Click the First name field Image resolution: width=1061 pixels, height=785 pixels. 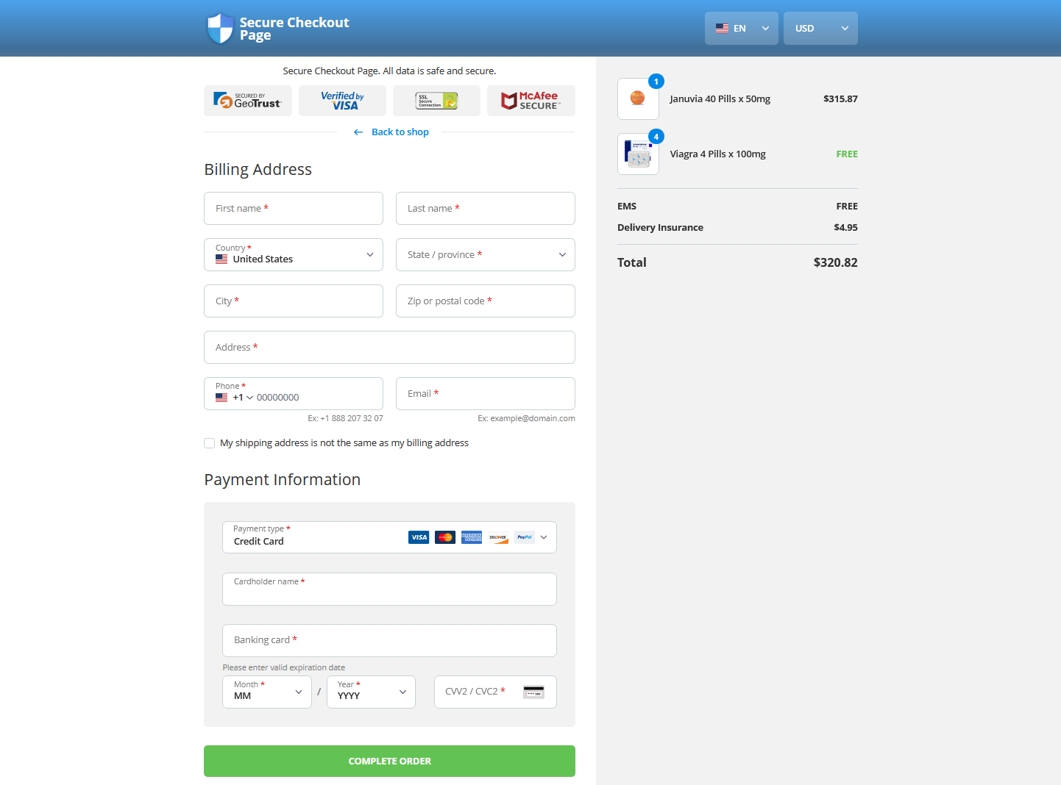294,209
